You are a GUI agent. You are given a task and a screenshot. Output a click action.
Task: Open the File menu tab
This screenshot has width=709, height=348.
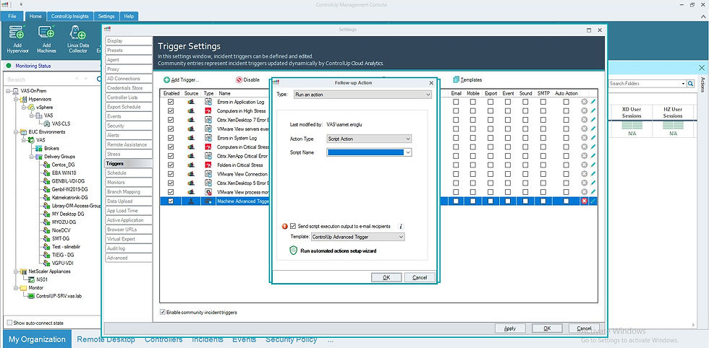click(12, 17)
